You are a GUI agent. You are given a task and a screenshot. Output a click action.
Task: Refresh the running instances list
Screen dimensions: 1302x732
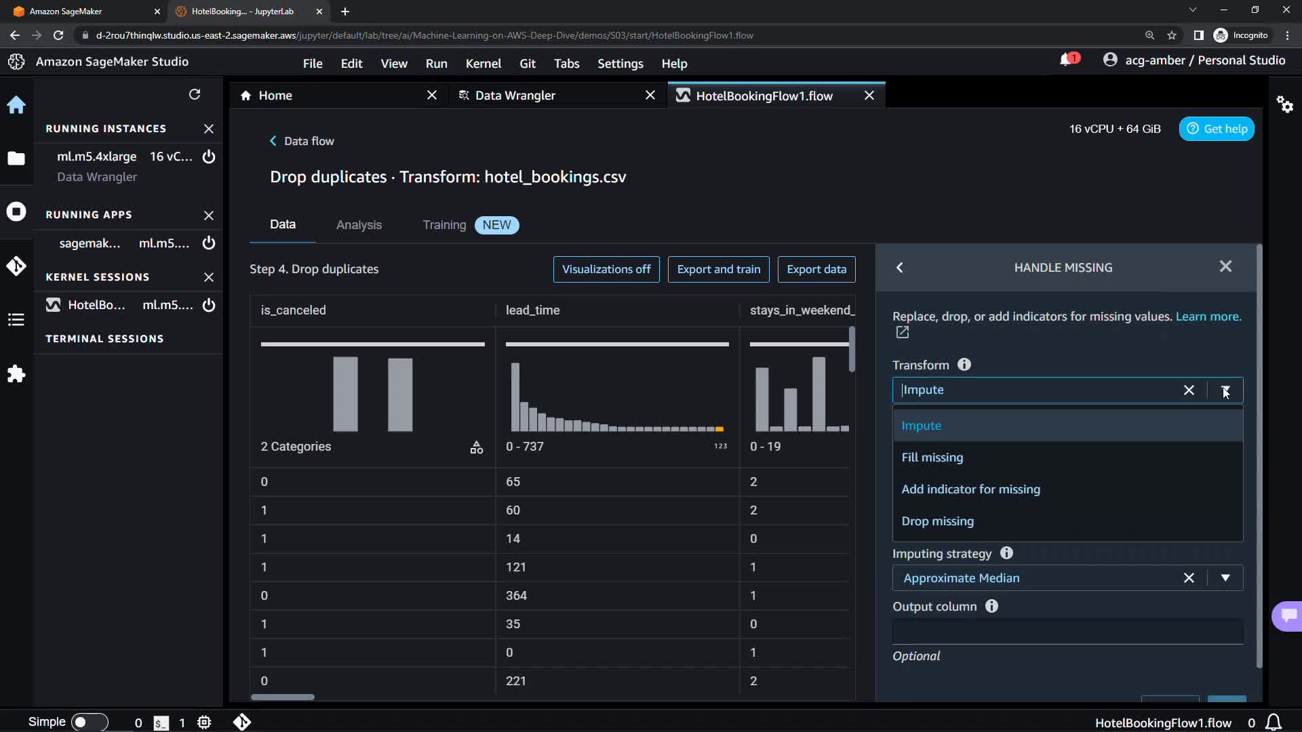(195, 94)
